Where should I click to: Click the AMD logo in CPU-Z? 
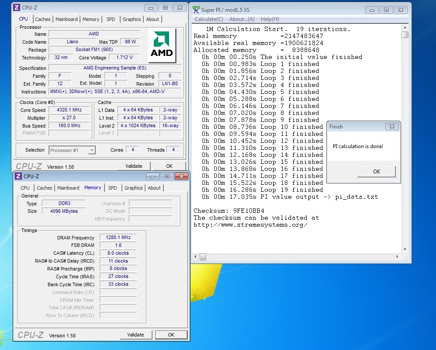162,45
